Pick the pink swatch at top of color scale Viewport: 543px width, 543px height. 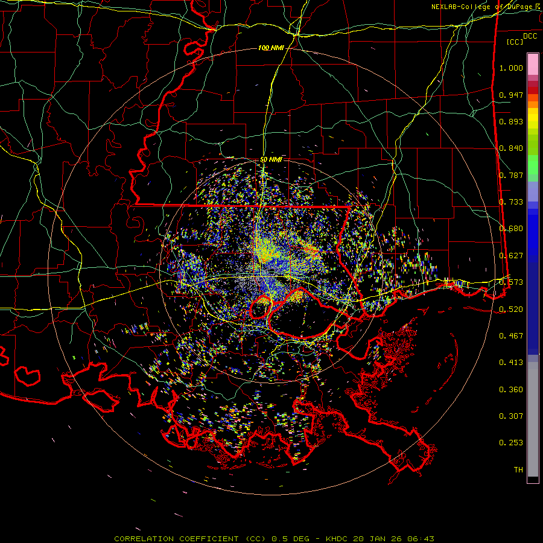(x=533, y=64)
